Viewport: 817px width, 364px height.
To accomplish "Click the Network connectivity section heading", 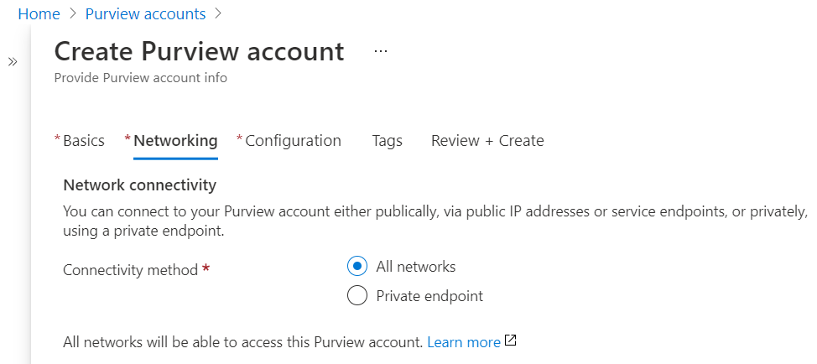I will tap(139, 185).
